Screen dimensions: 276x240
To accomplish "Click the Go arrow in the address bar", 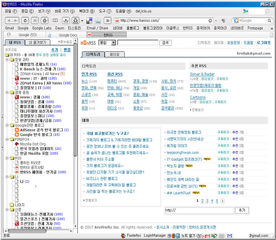I will pos(210,21).
